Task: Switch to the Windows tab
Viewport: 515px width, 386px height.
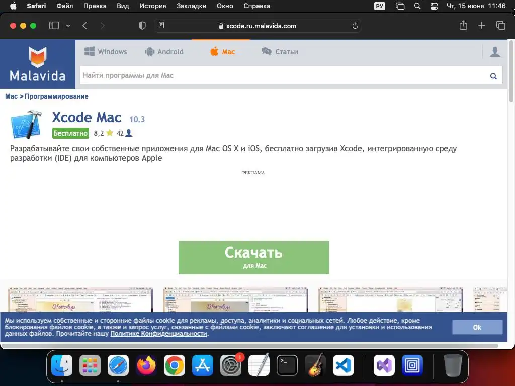Action: point(106,52)
